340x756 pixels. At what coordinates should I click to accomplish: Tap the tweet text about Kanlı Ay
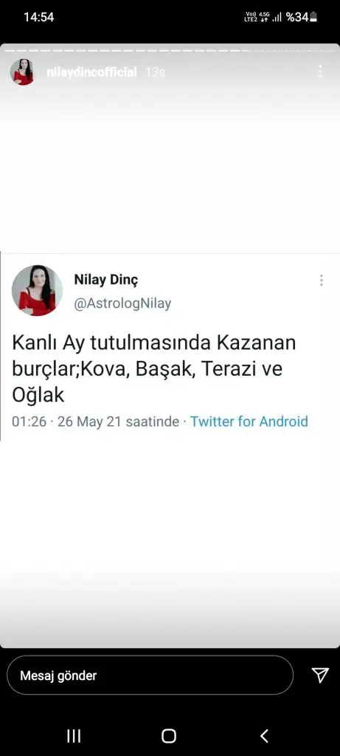[x=153, y=369]
